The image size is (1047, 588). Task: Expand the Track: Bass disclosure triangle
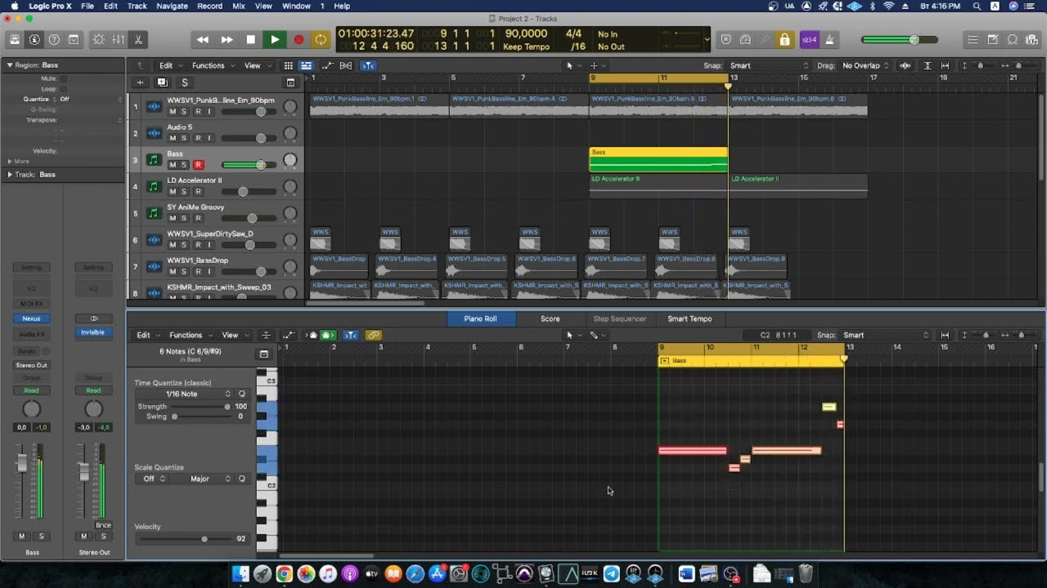[10, 175]
